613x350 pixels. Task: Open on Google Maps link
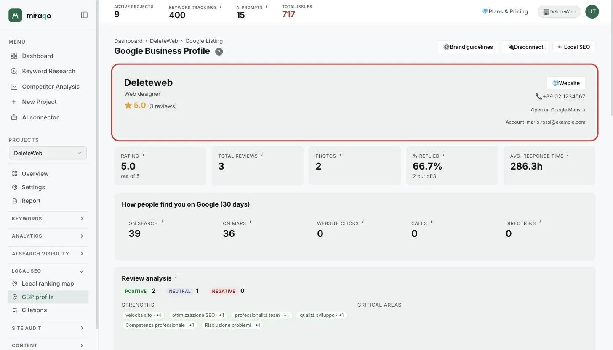tap(558, 110)
